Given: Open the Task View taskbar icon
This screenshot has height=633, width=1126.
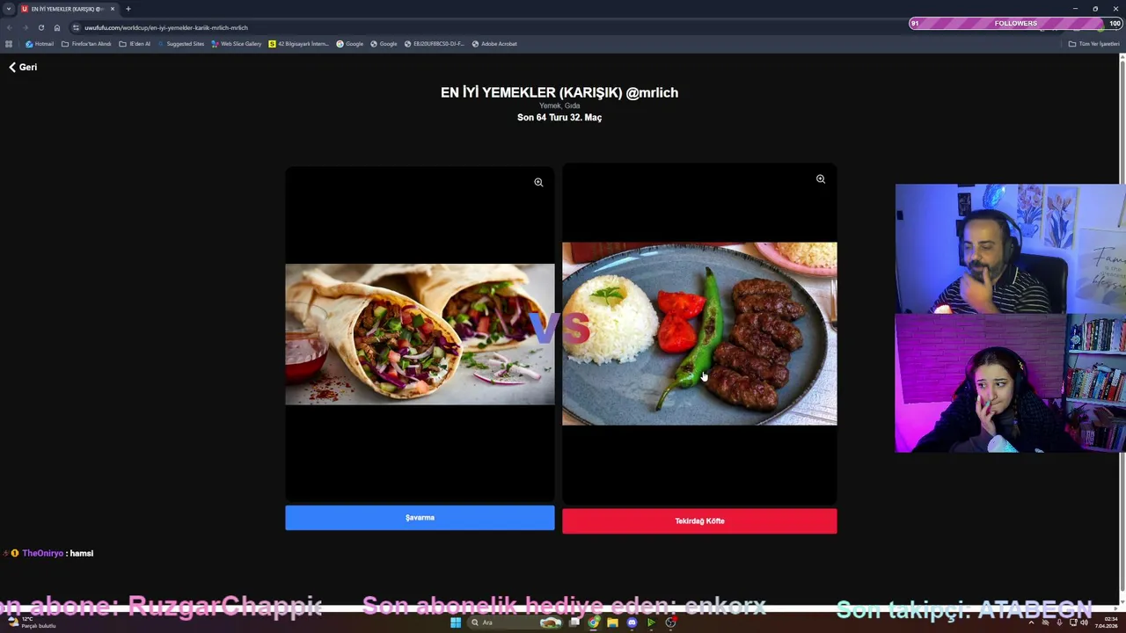Looking at the screenshot, I should [x=574, y=622].
